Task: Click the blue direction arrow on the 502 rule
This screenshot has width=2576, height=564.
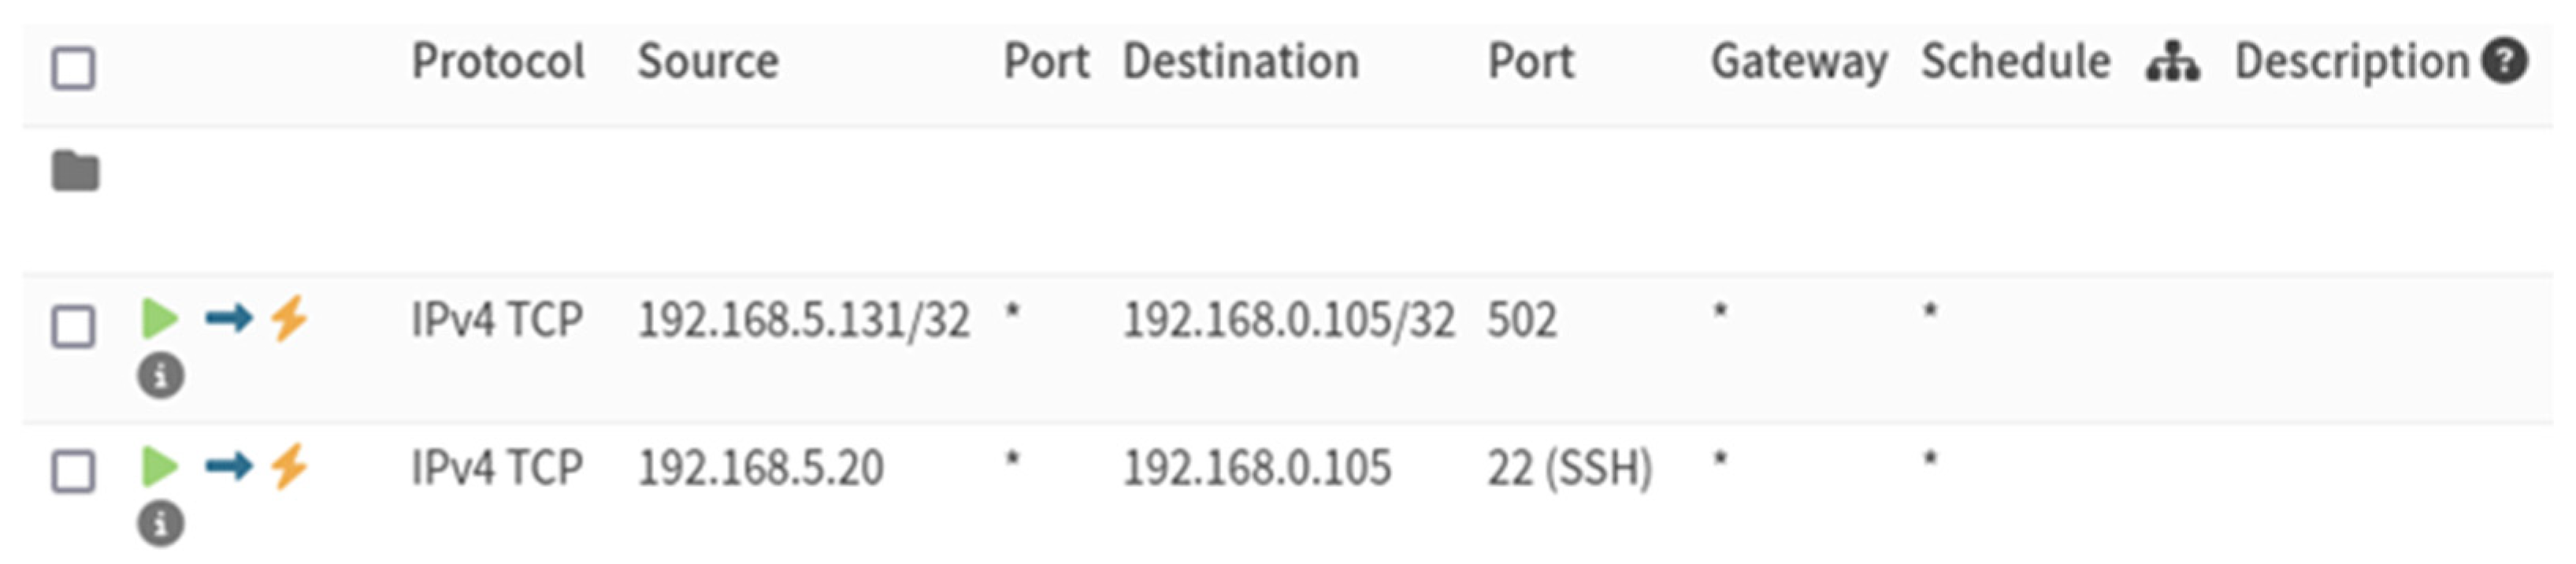Action: (228, 319)
